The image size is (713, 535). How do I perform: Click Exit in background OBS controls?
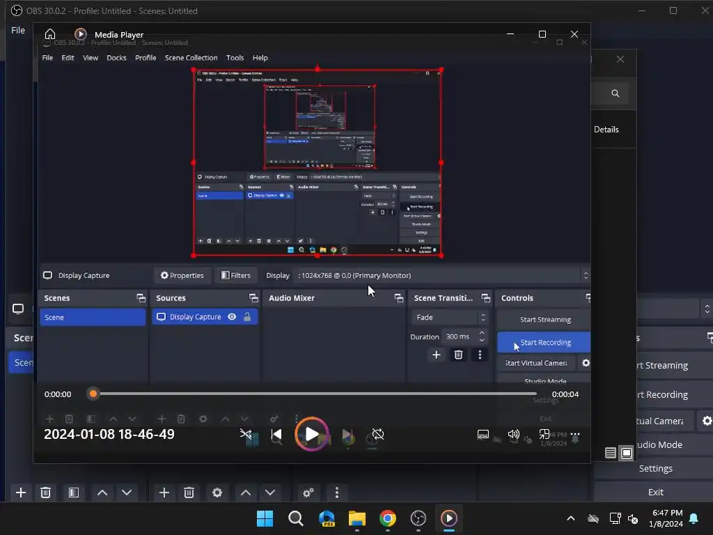[655, 493]
